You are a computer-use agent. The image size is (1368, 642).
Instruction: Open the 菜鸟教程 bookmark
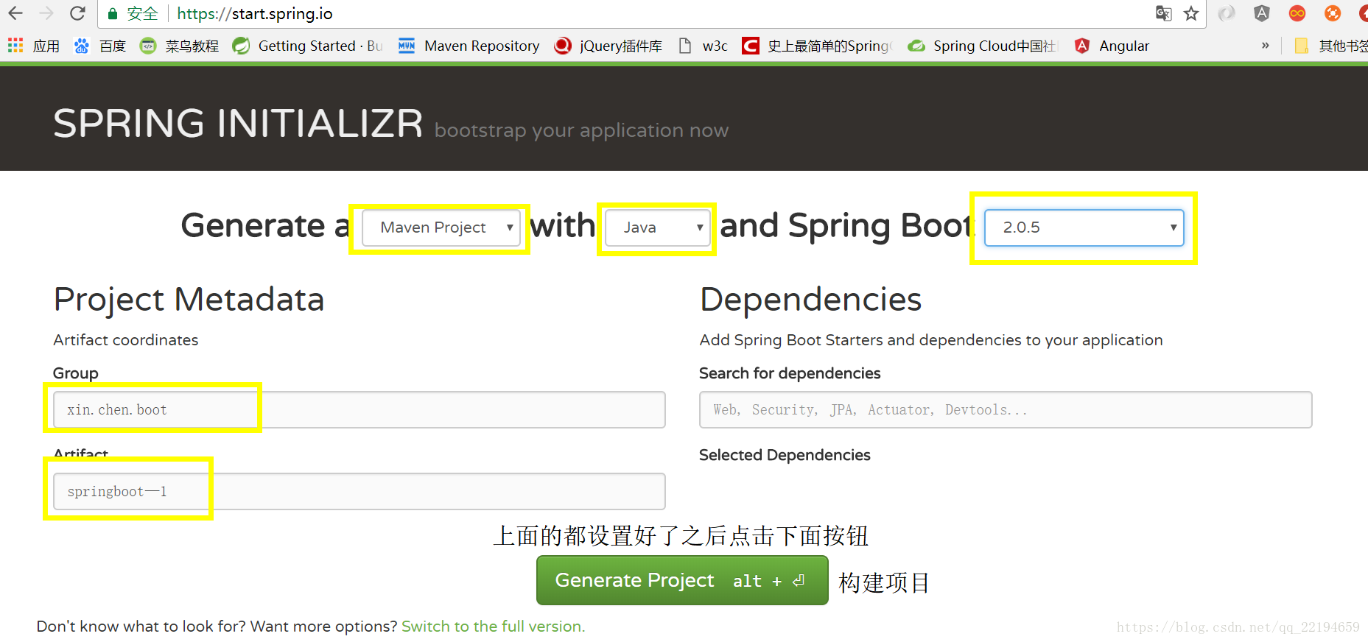(180, 46)
